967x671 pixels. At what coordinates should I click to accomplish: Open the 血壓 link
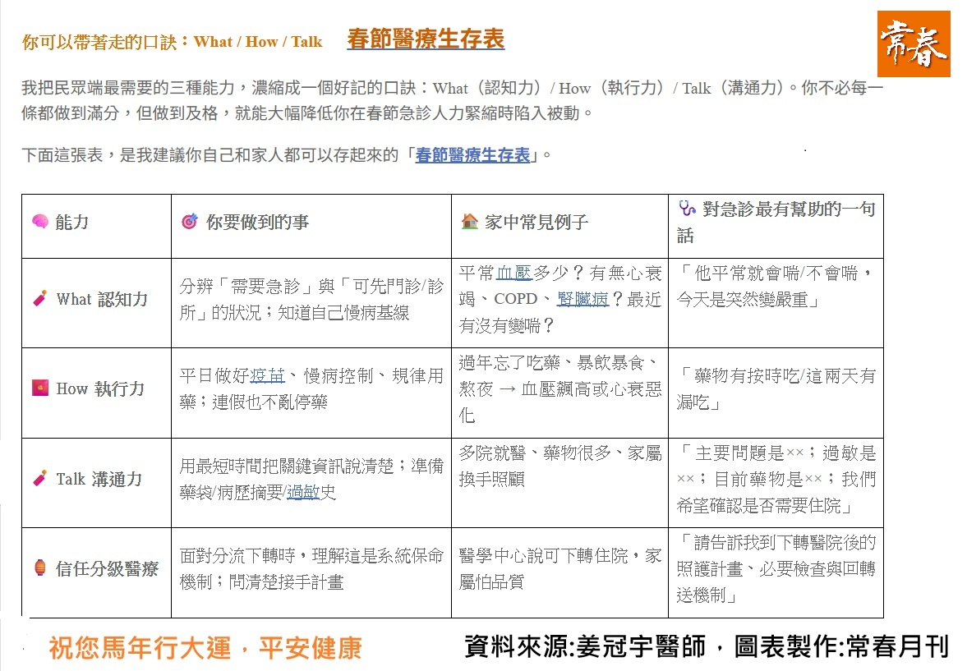[514, 273]
